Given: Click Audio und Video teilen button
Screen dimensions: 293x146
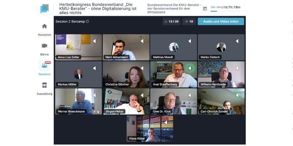Looking at the screenshot, I should click(221, 22).
